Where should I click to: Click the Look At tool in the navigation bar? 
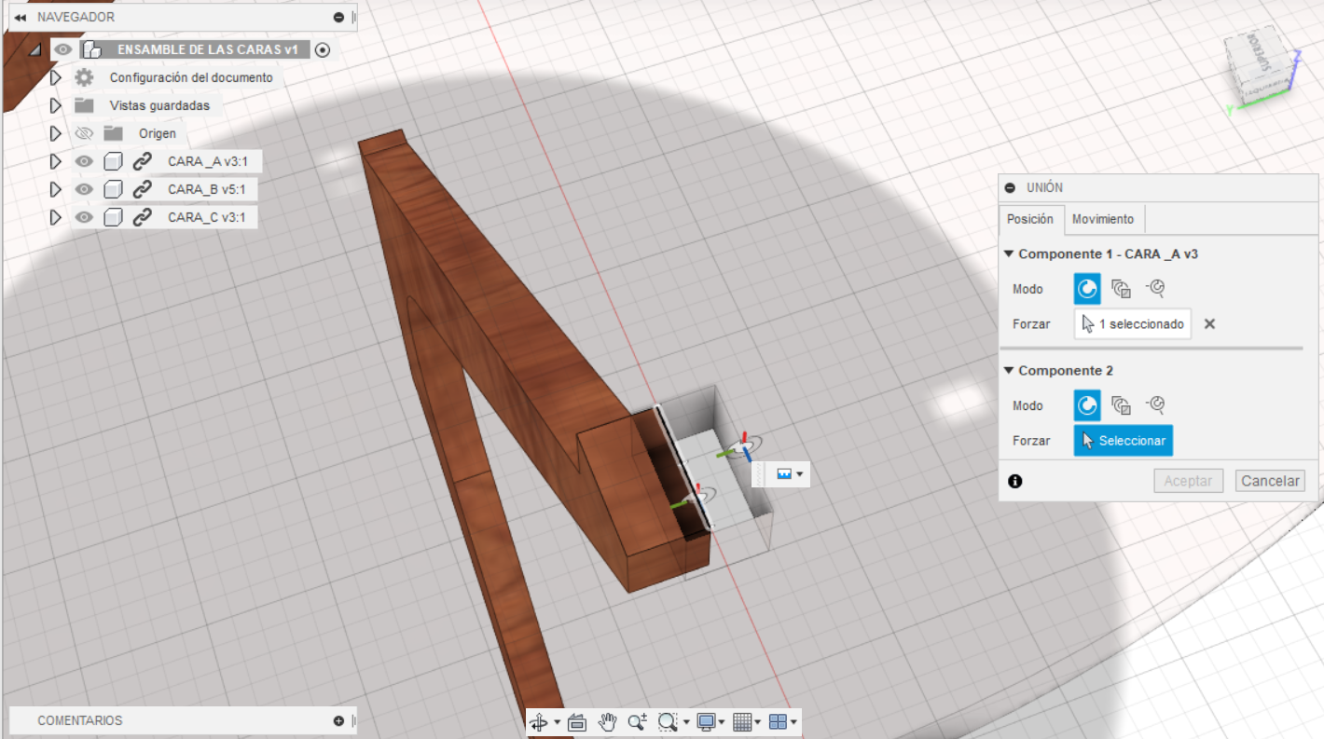click(x=576, y=721)
